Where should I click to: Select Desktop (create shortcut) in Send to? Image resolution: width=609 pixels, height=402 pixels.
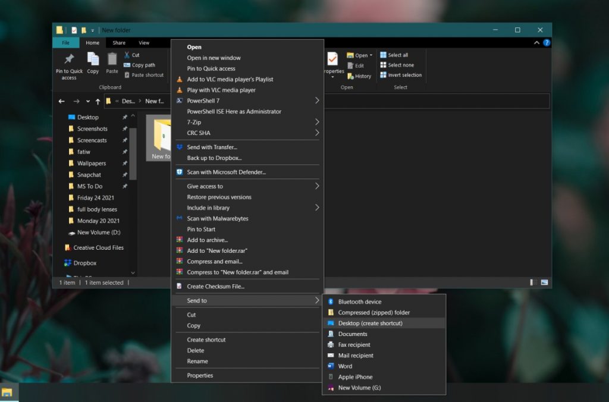371,323
